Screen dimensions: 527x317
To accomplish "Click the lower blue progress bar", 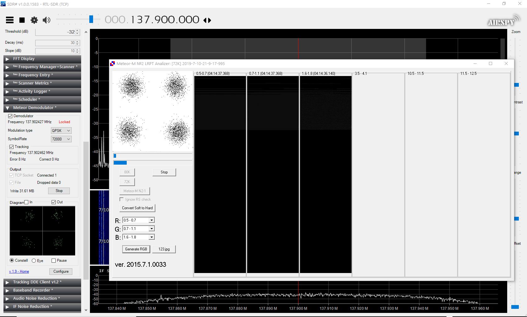I will tap(153, 163).
